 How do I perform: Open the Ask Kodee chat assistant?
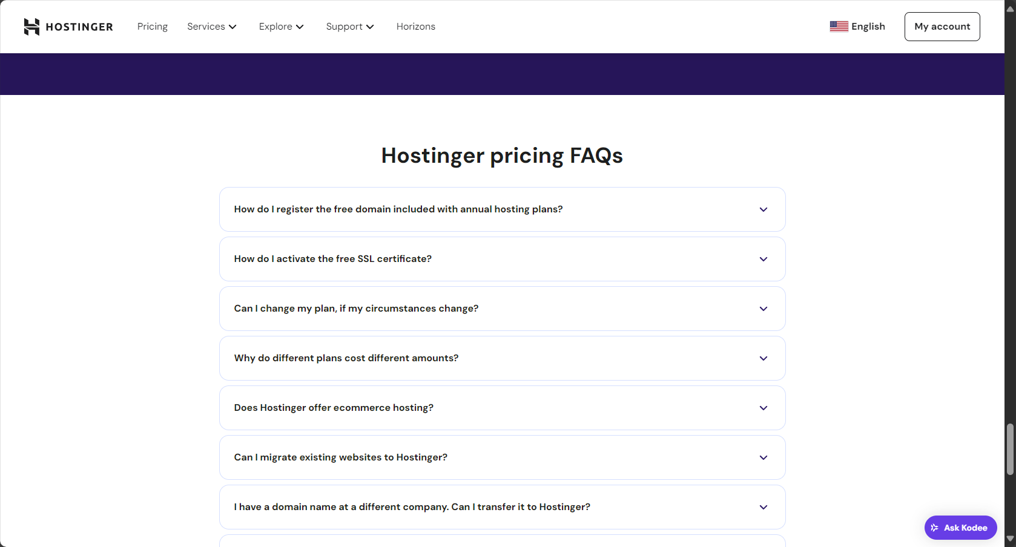pyautogui.click(x=960, y=528)
